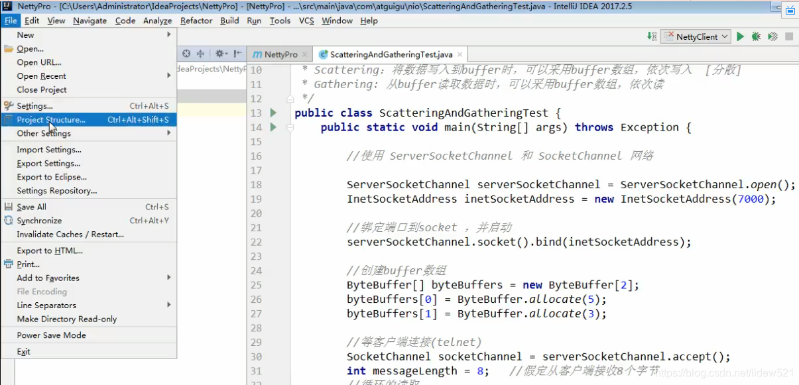Screen dimensions: 799x385
Task: Open the Run menu
Action: (x=254, y=21)
